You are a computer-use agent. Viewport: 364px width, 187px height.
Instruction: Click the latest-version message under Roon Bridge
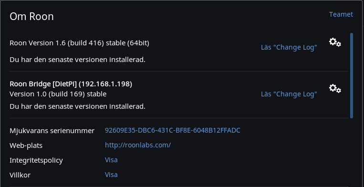77,106
